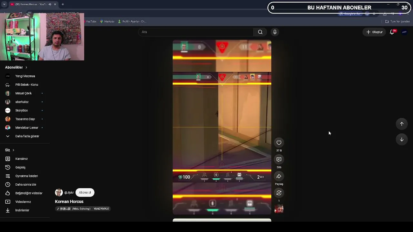
Task: Subscribe with the Abone ol button
Action: click(x=85, y=193)
